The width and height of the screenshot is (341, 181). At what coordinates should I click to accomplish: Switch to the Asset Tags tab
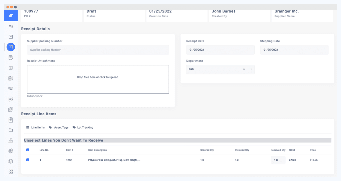[x=59, y=128]
